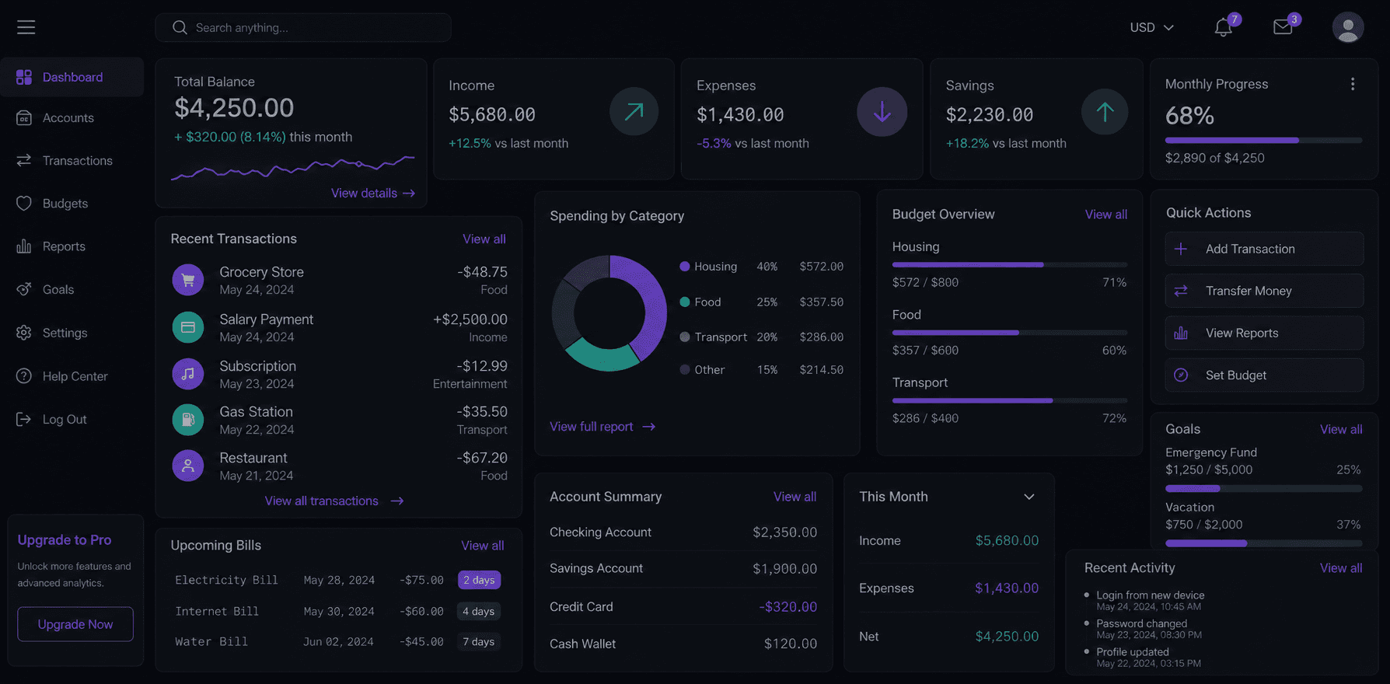
Task: Click the Emergency Fund progress bar
Action: [1263, 489]
